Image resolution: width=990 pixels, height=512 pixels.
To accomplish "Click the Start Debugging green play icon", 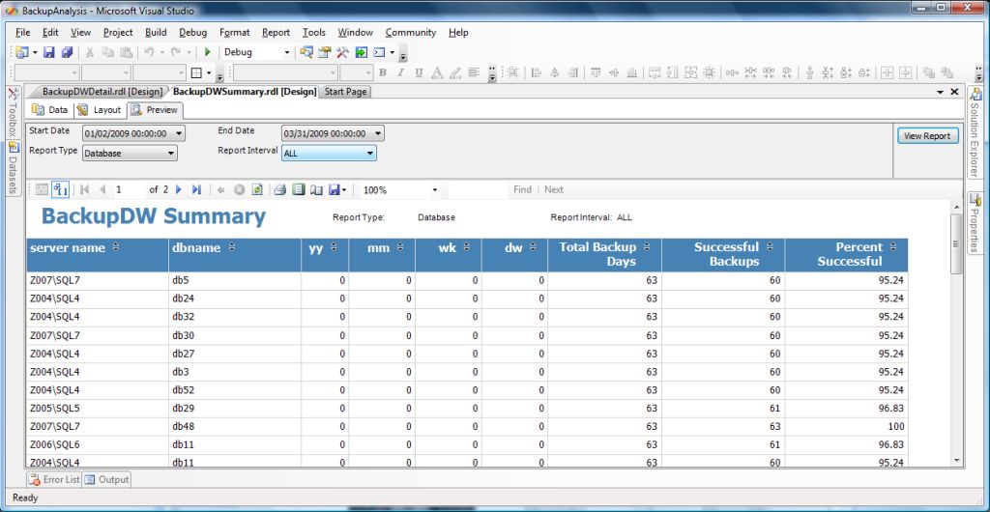I will [x=207, y=52].
